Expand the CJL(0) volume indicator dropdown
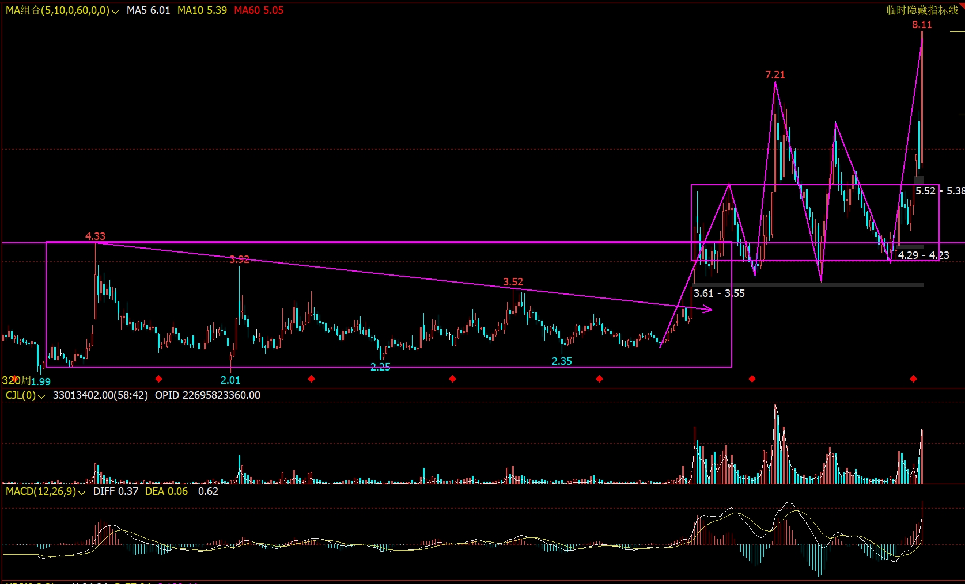This screenshot has width=965, height=584. pos(41,396)
